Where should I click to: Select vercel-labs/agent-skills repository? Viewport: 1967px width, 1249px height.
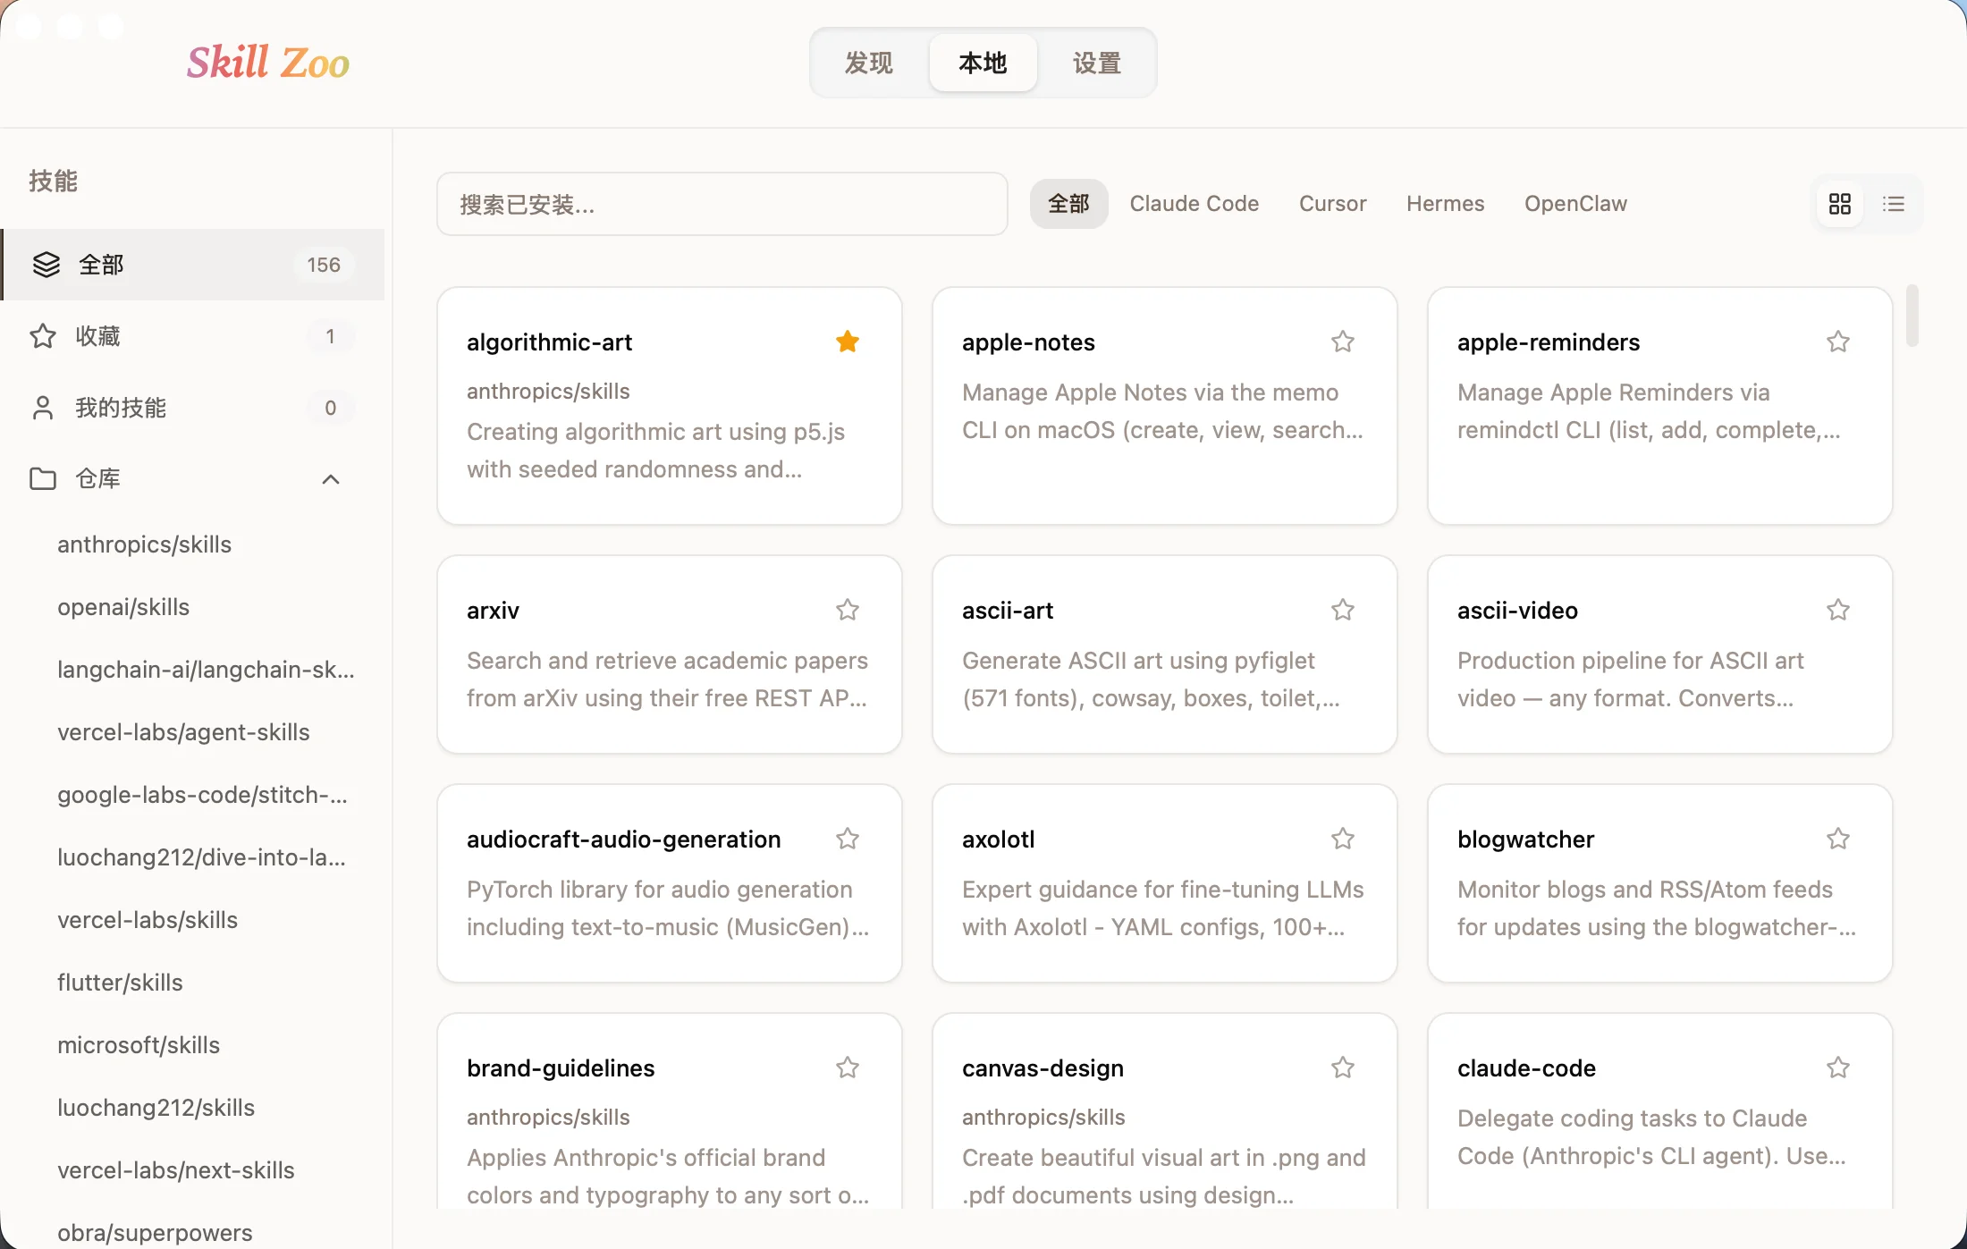click(183, 732)
